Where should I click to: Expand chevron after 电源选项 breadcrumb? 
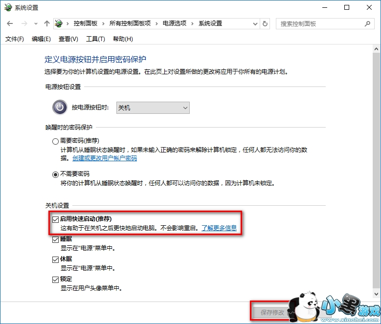pos(192,24)
